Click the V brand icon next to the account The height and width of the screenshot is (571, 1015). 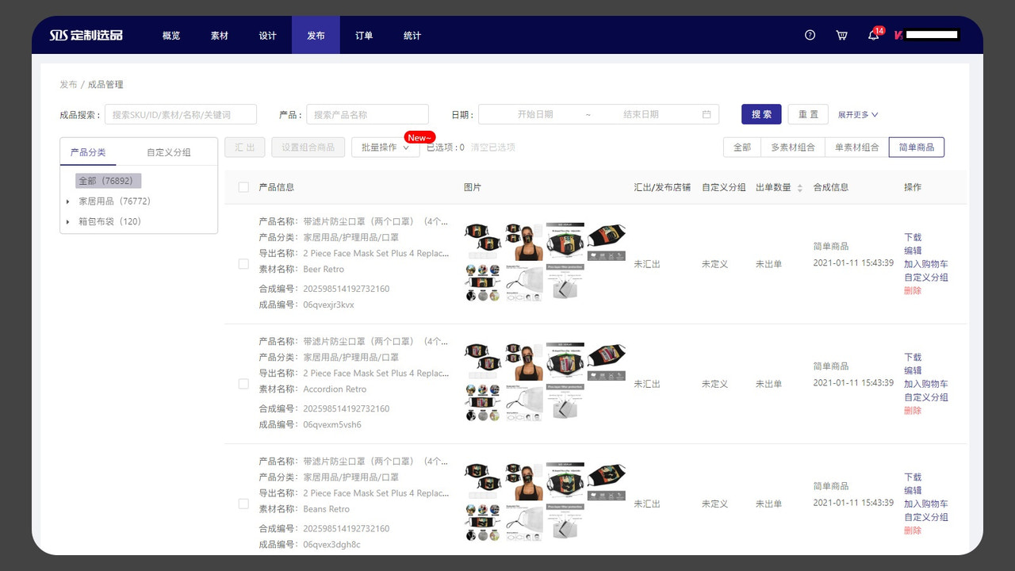click(x=897, y=35)
